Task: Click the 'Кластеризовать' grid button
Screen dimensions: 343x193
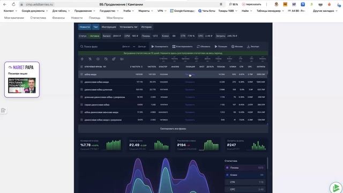Action: coord(182,47)
